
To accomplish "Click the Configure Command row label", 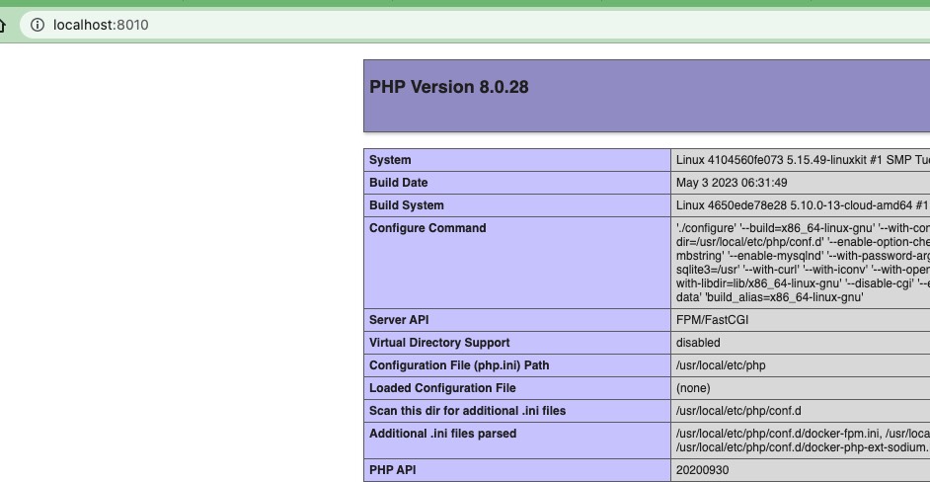I will tap(427, 228).
